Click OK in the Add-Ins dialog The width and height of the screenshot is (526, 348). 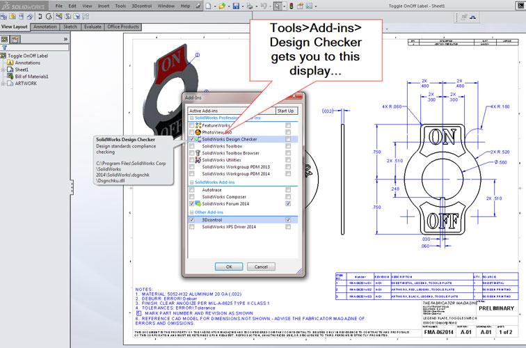tap(229, 267)
